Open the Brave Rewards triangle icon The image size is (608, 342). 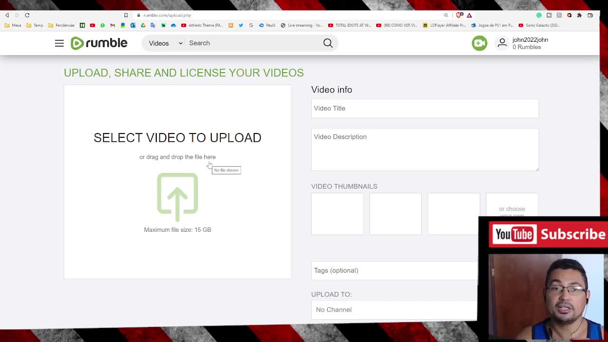pos(469,15)
